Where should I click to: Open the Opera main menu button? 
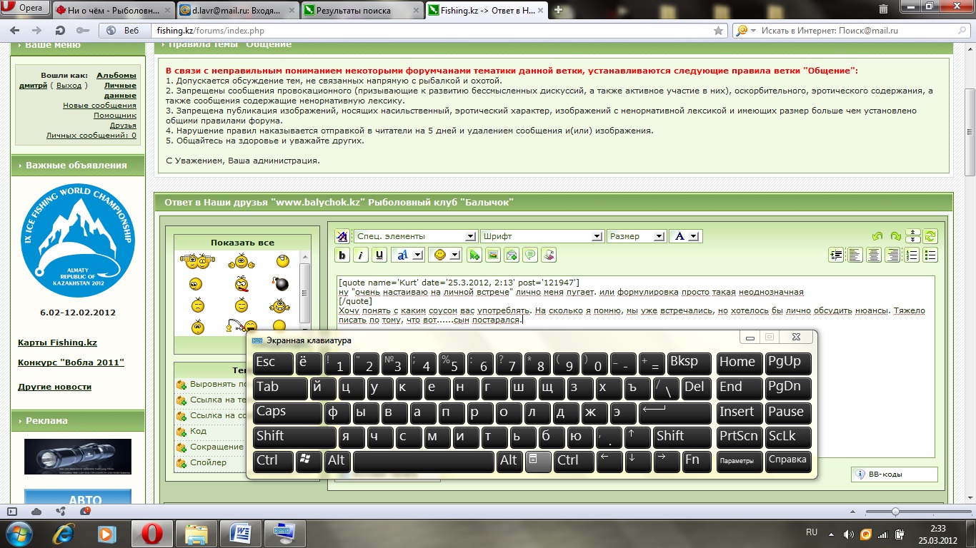pyautogui.click(x=24, y=9)
